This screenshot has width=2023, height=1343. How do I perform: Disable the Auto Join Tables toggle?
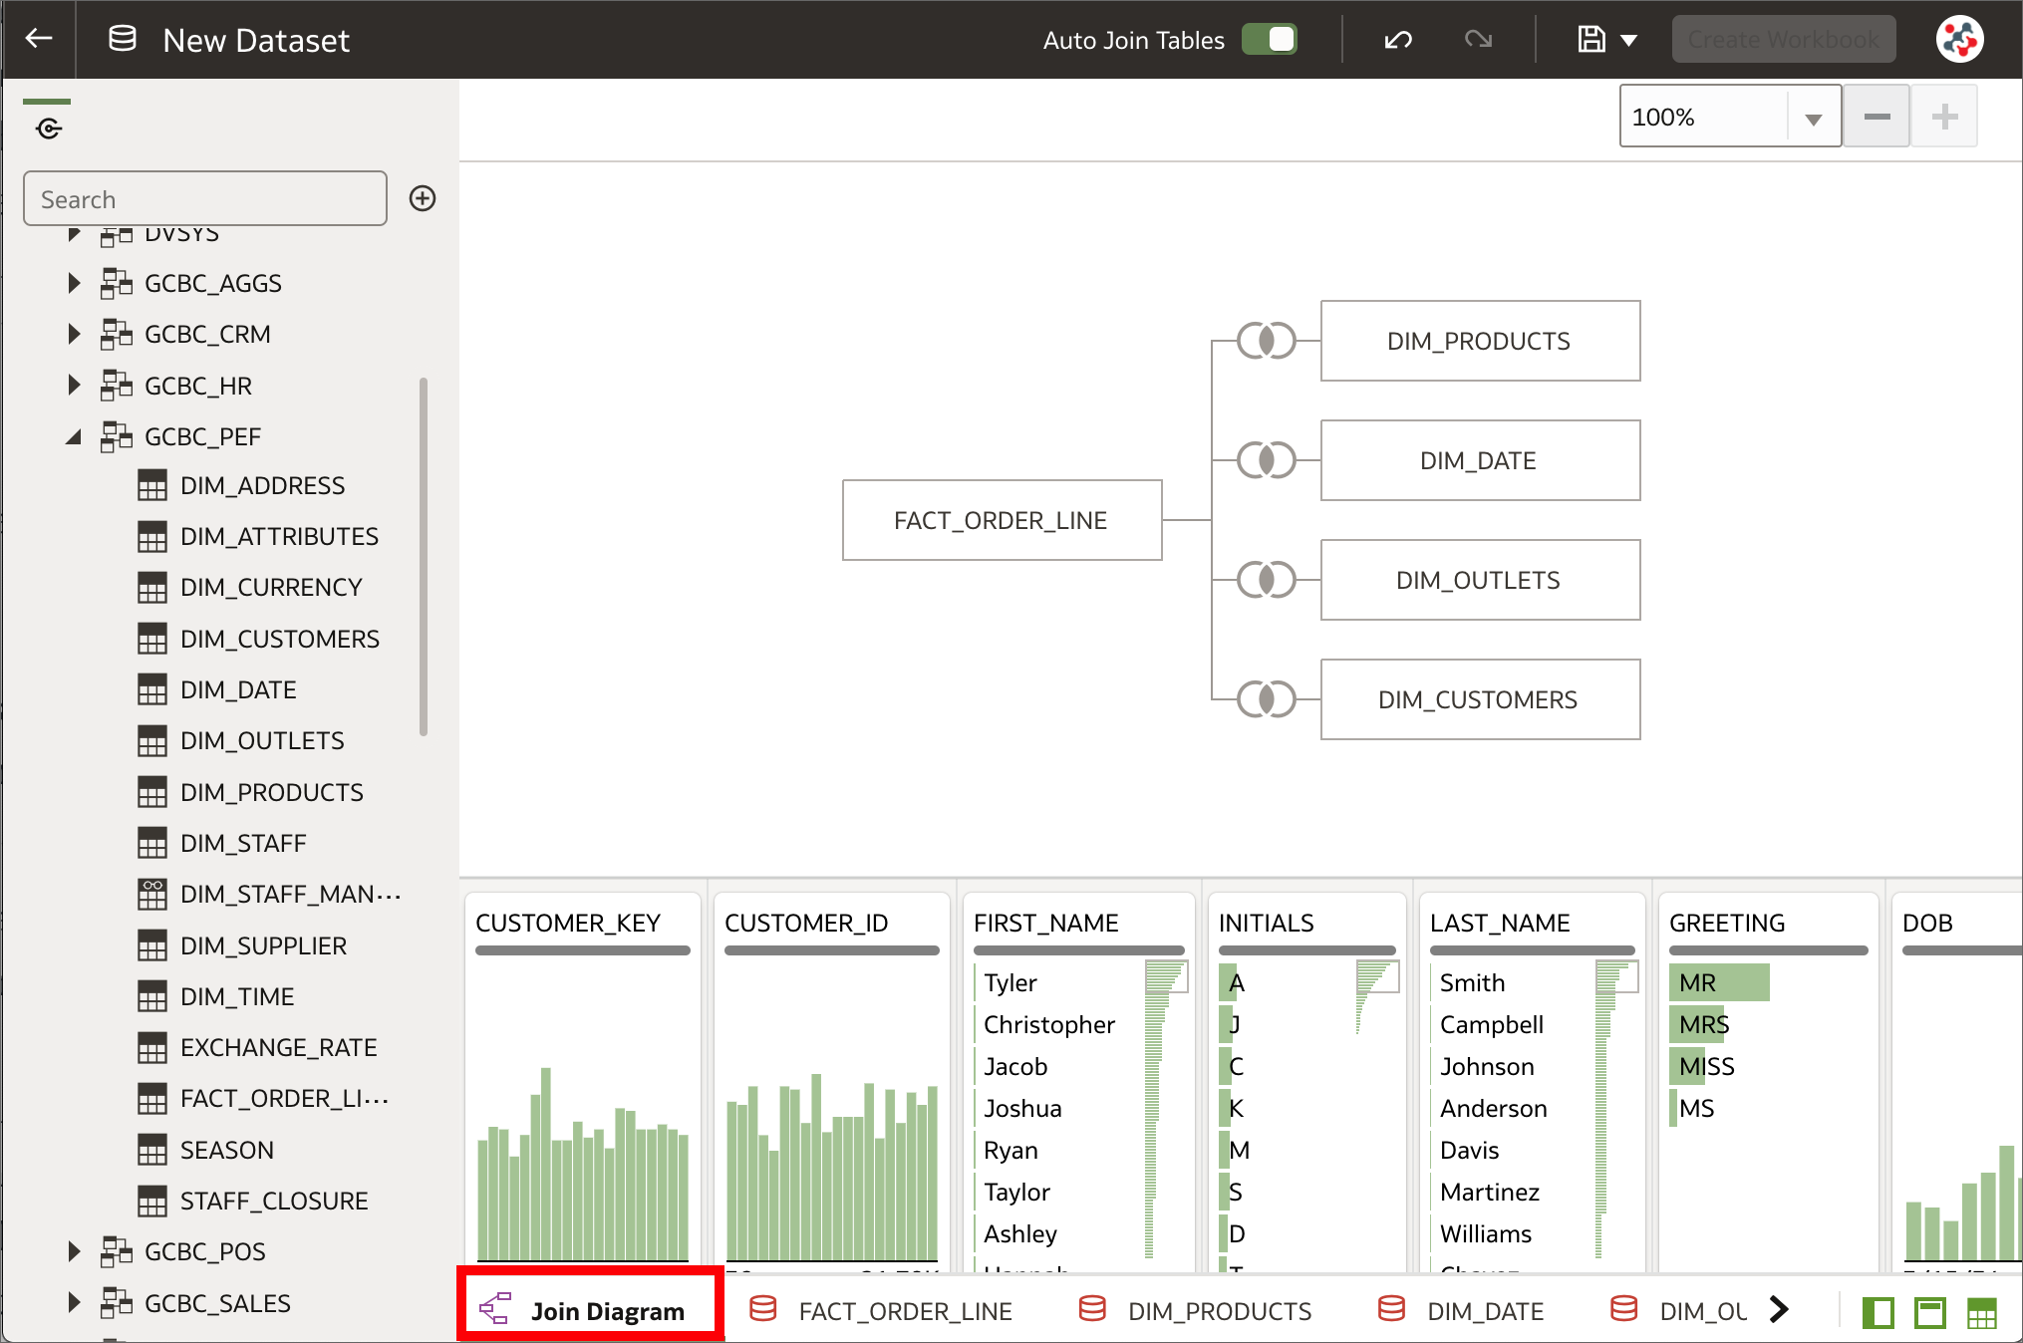[x=1269, y=40]
